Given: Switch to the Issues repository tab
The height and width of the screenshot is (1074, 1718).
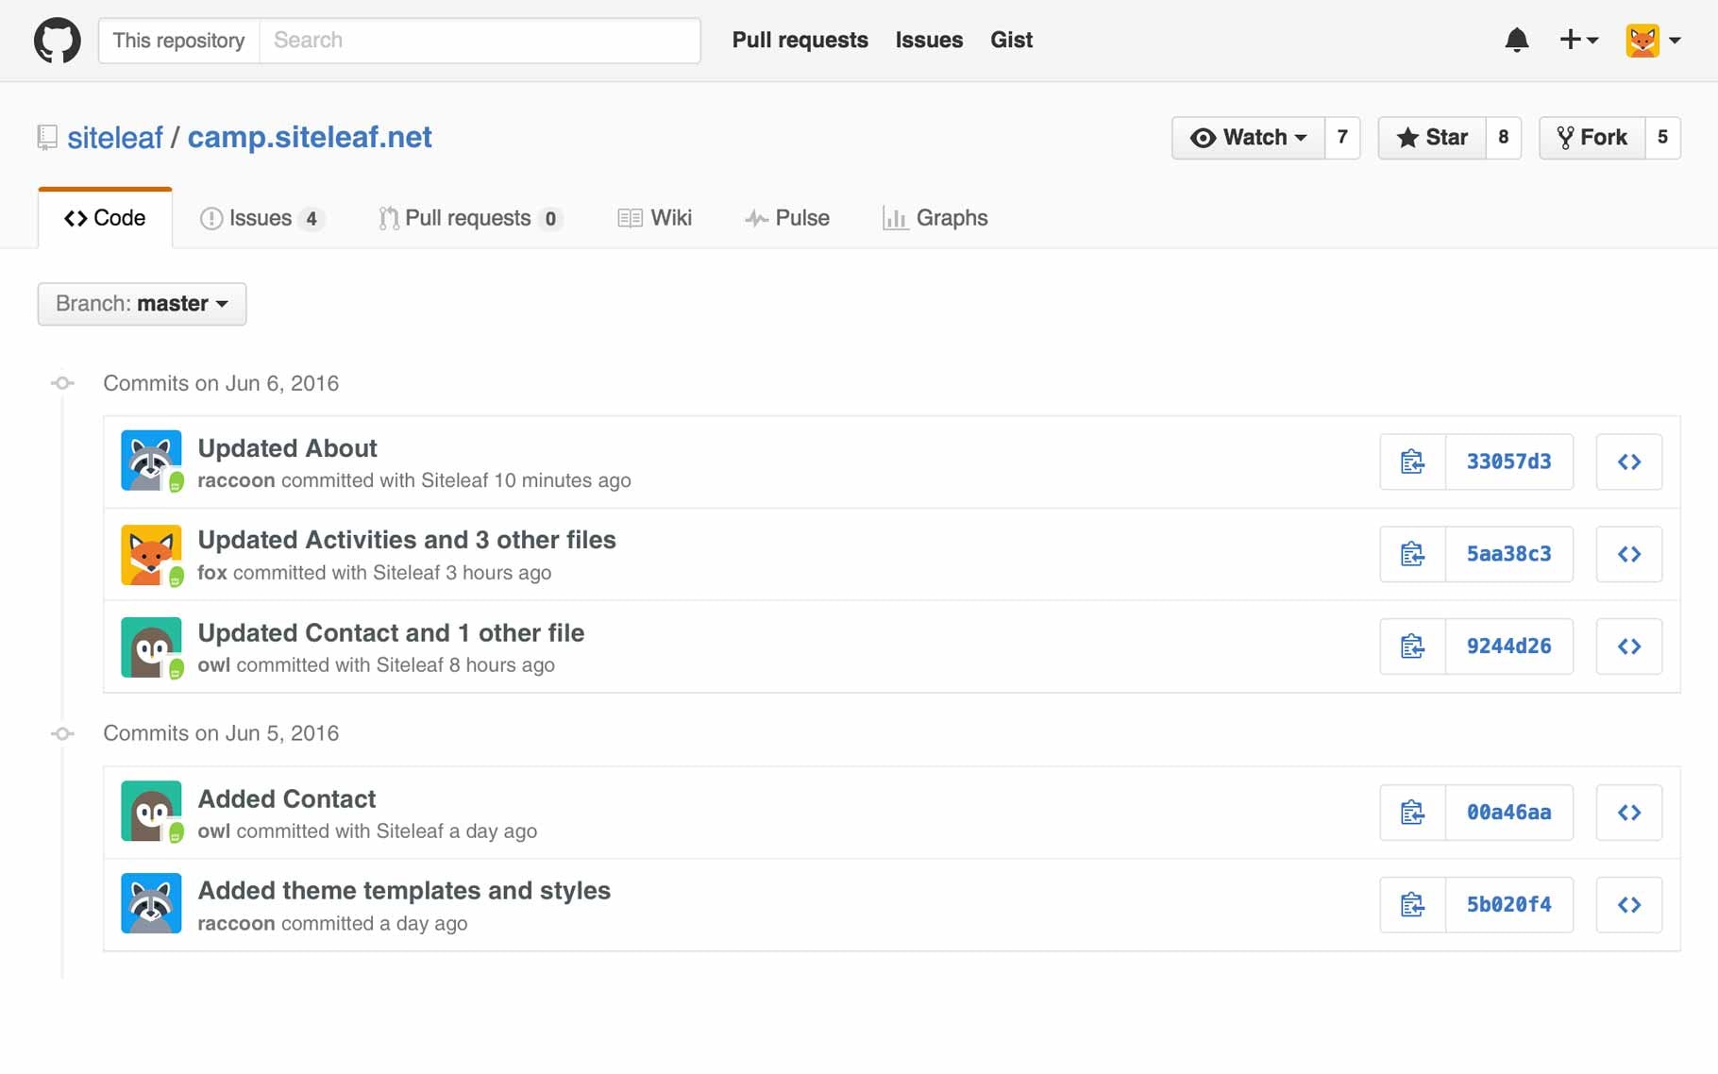Looking at the screenshot, I should click(261, 218).
